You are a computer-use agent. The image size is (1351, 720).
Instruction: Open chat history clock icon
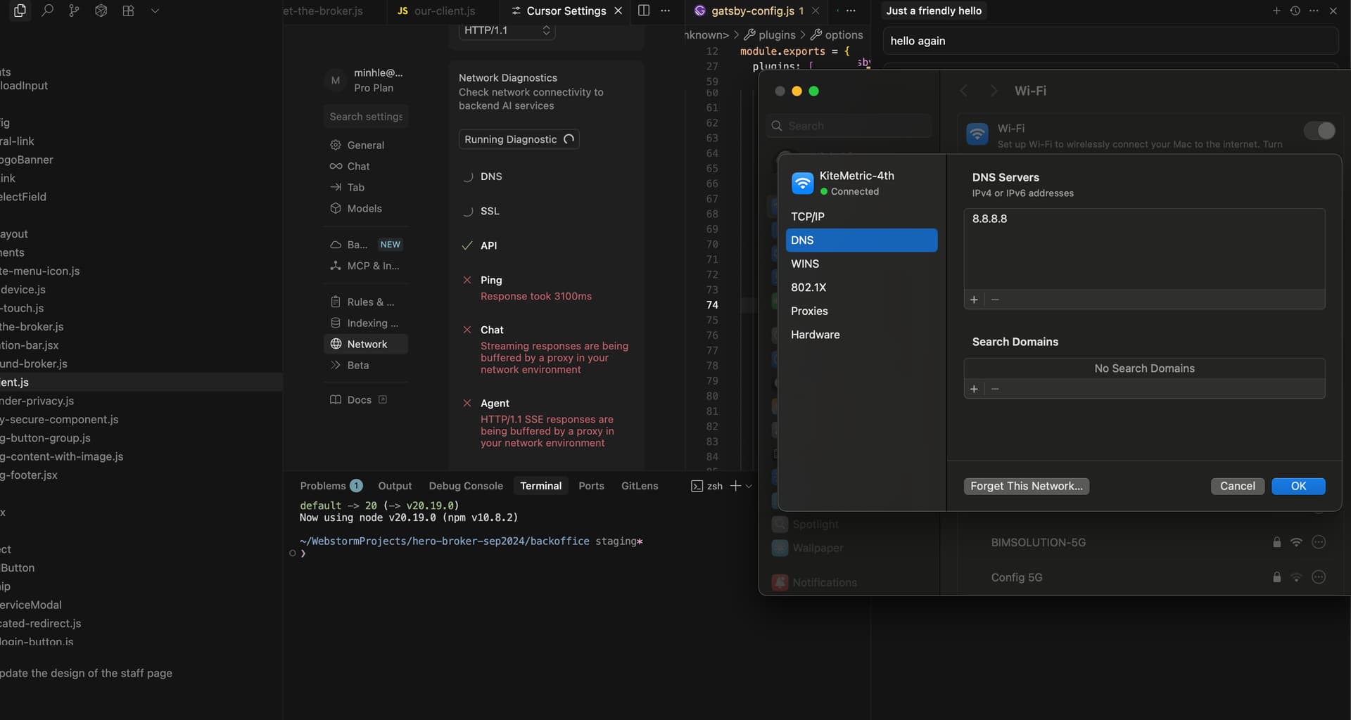1295,11
